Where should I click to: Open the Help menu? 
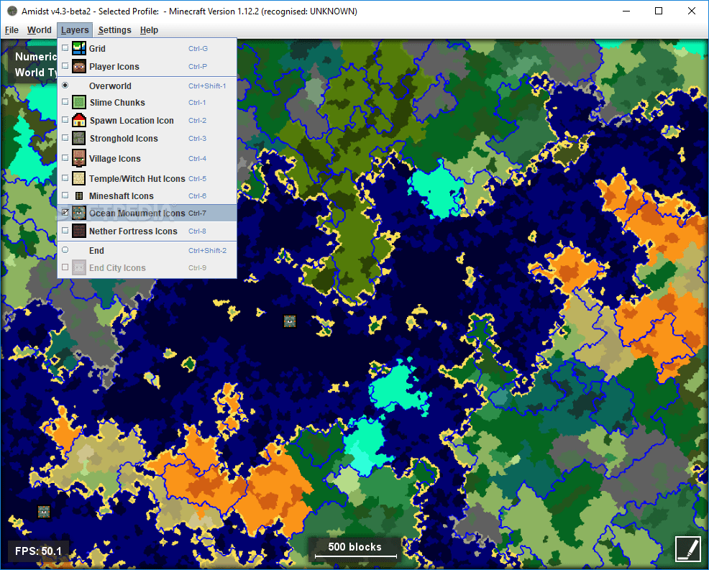tap(149, 30)
